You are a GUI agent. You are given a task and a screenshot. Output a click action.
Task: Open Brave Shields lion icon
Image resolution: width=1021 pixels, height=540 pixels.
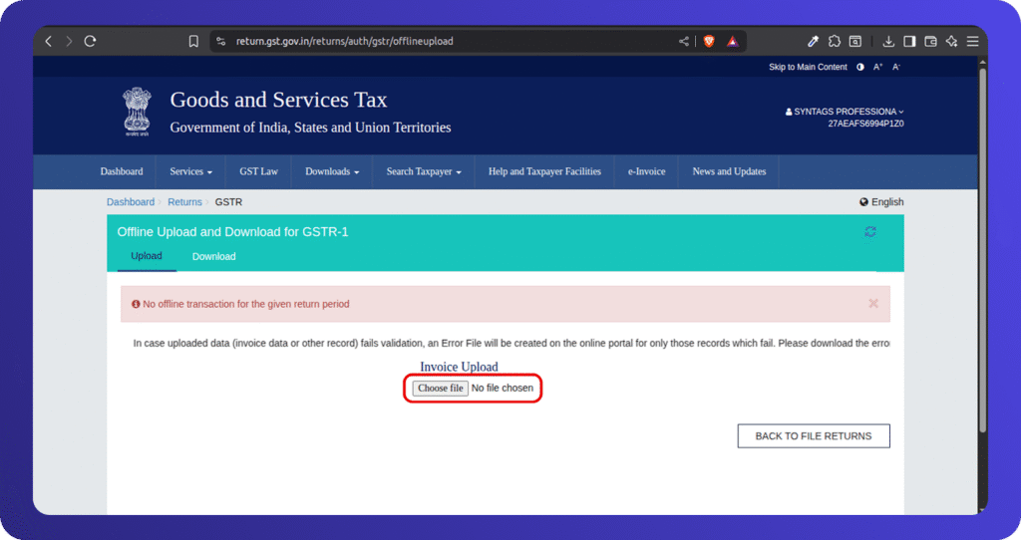(709, 41)
